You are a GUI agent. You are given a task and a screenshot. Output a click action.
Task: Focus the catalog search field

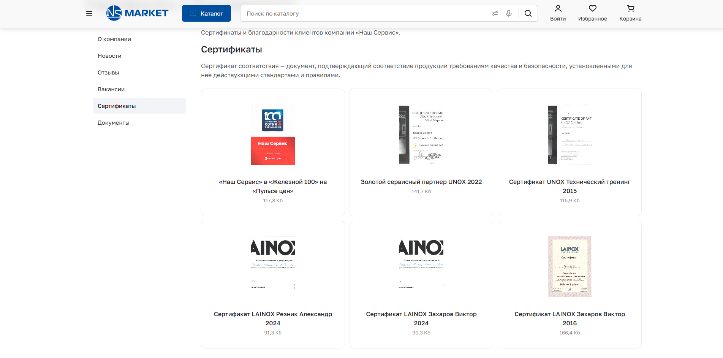tap(365, 13)
